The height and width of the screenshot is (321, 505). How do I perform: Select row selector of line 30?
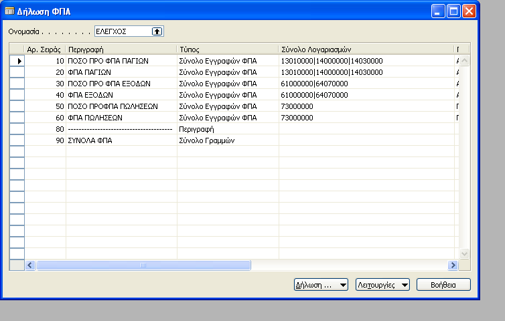point(17,84)
